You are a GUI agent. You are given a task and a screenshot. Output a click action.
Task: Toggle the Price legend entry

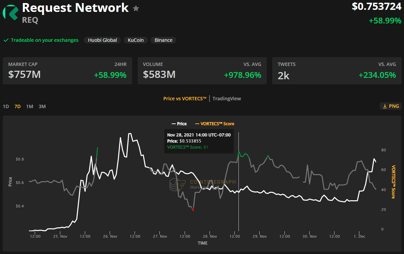[x=179, y=124]
